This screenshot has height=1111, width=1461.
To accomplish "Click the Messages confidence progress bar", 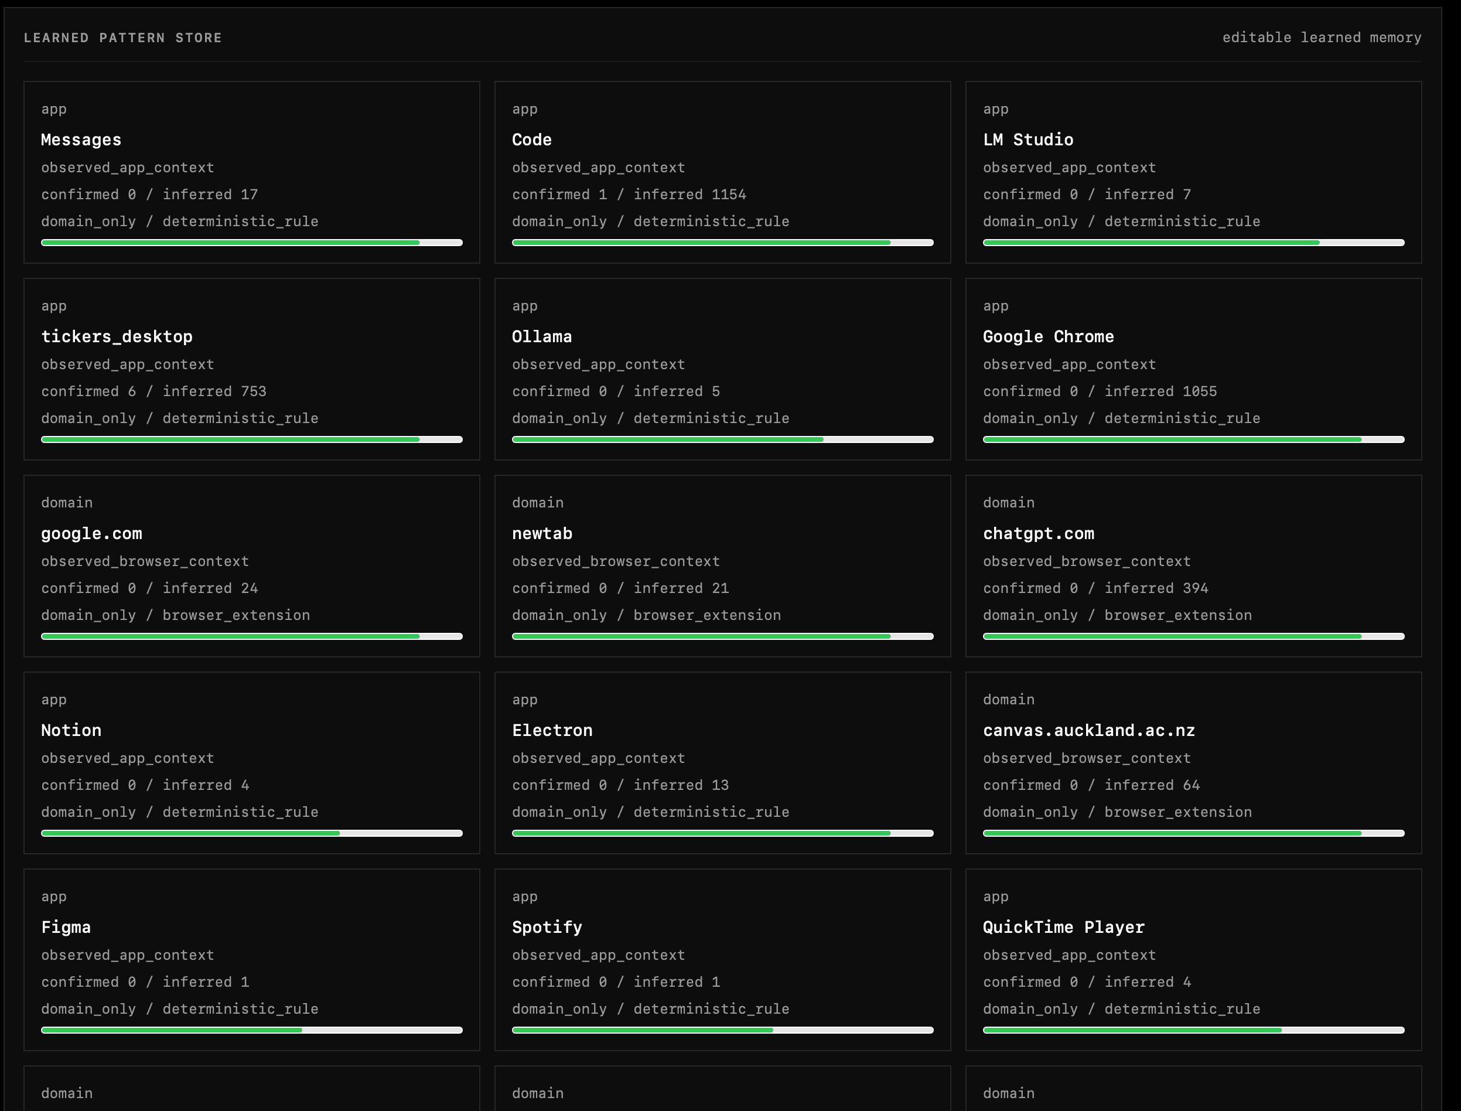I will (x=251, y=243).
